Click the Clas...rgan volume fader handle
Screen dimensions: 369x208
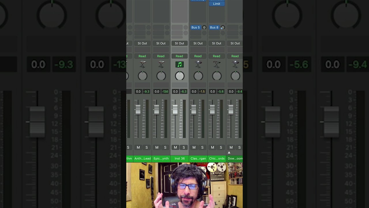(x=193, y=110)
